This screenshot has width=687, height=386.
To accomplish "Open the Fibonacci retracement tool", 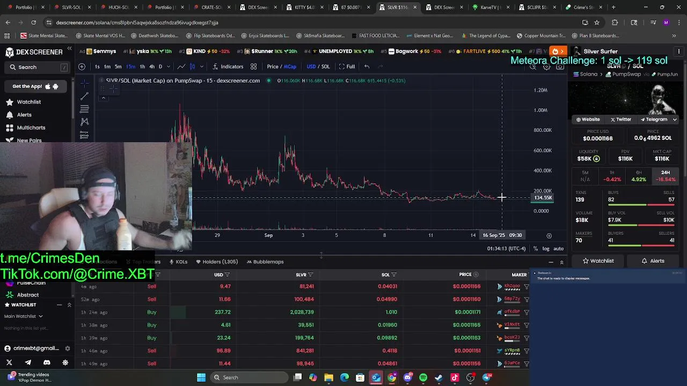I will (84, 109).
